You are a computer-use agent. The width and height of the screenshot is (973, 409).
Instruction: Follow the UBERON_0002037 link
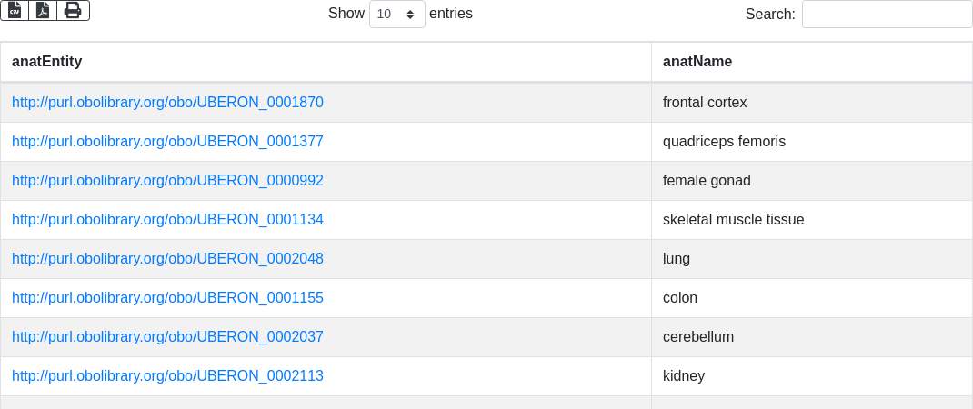click(x=167, y=337)
